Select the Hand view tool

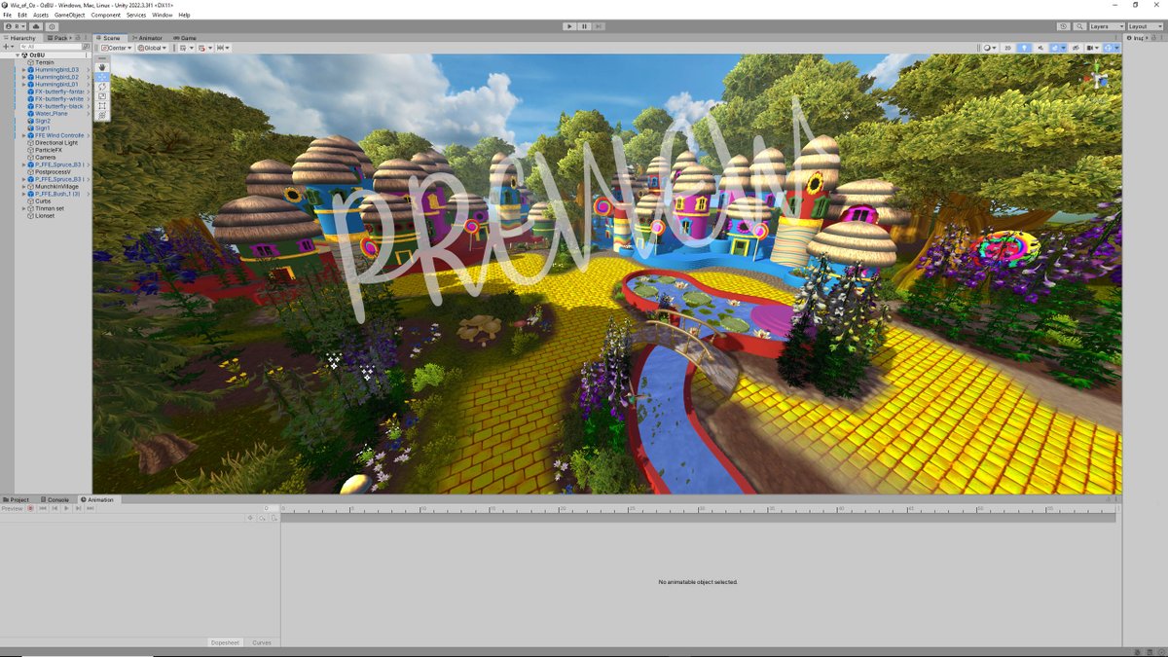tap(102, 67)
